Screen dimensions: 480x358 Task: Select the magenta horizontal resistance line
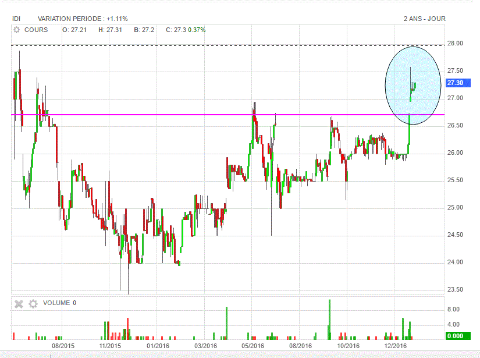(x=227, y=115)
